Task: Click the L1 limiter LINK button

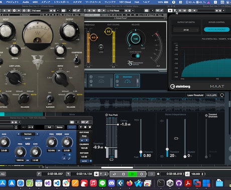Action: (101, 47)
